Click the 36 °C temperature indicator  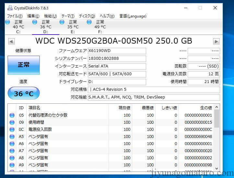(24, 94)
